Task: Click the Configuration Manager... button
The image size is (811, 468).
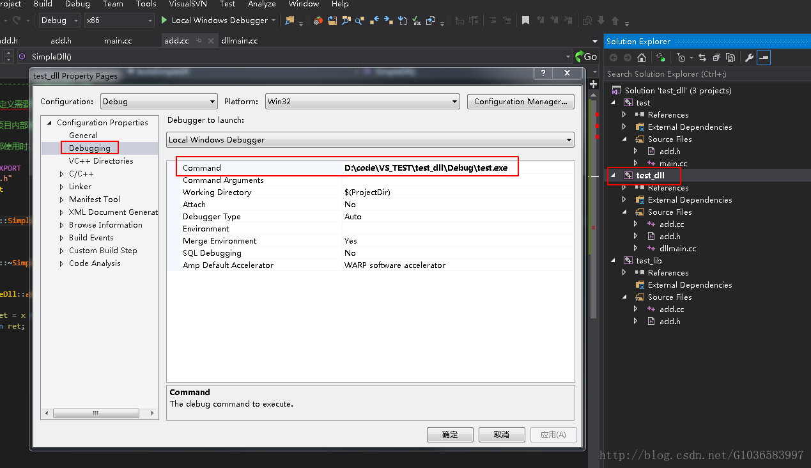Action: pyautogui.click(x=521, y=101)
